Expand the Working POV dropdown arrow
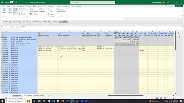The image size is (184, 103). [x=58, y=22]
